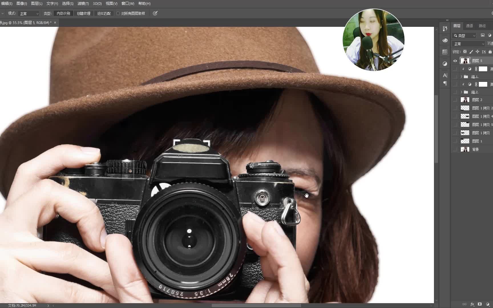Open tool preset picker arrow
The image size is (493, 308).
click(3, 13)
